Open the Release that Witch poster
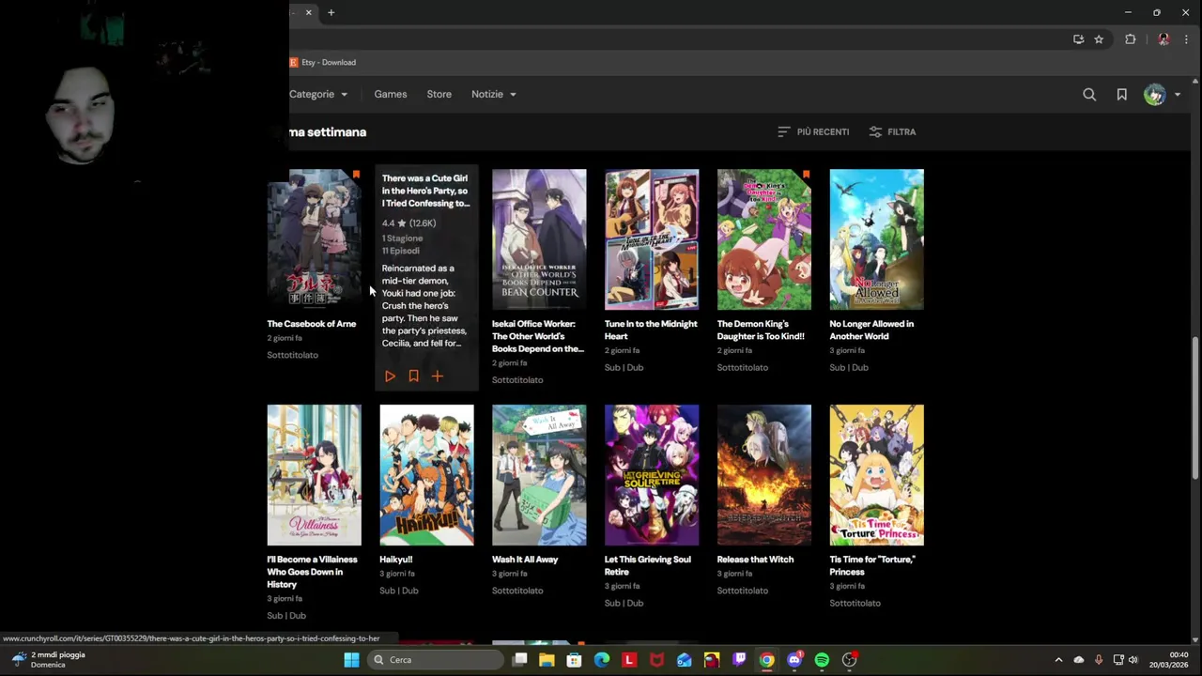Image resolution: width=1202 pixels, height=676 pixels. (x=764, y=475)
